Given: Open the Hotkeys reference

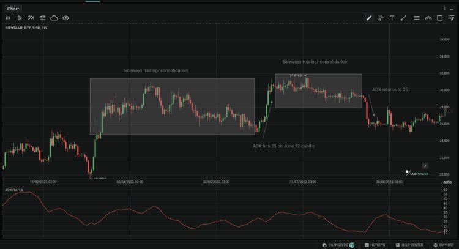Looking at the screenshot, I should 376,245.
